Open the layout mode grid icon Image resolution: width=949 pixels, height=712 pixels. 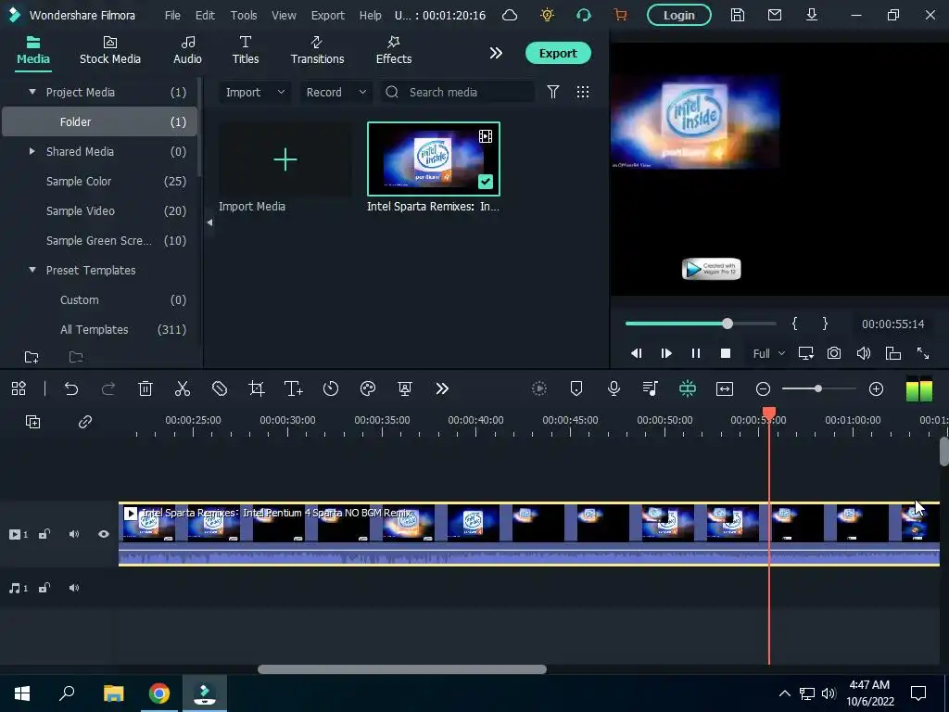(x=19, y=388)
